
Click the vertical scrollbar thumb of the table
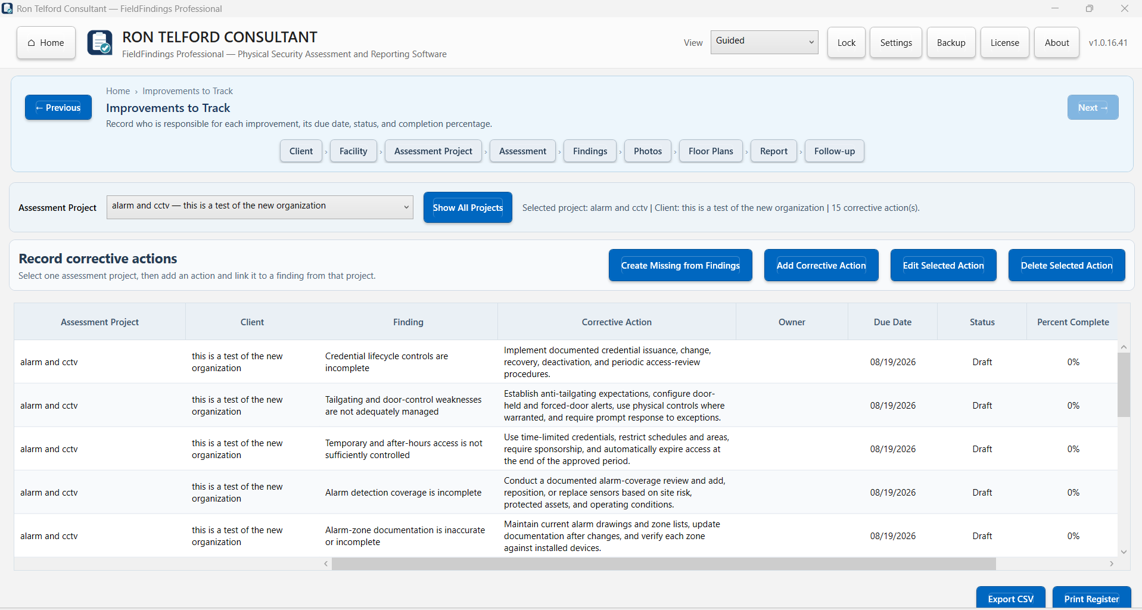[x=1124, y=384]
